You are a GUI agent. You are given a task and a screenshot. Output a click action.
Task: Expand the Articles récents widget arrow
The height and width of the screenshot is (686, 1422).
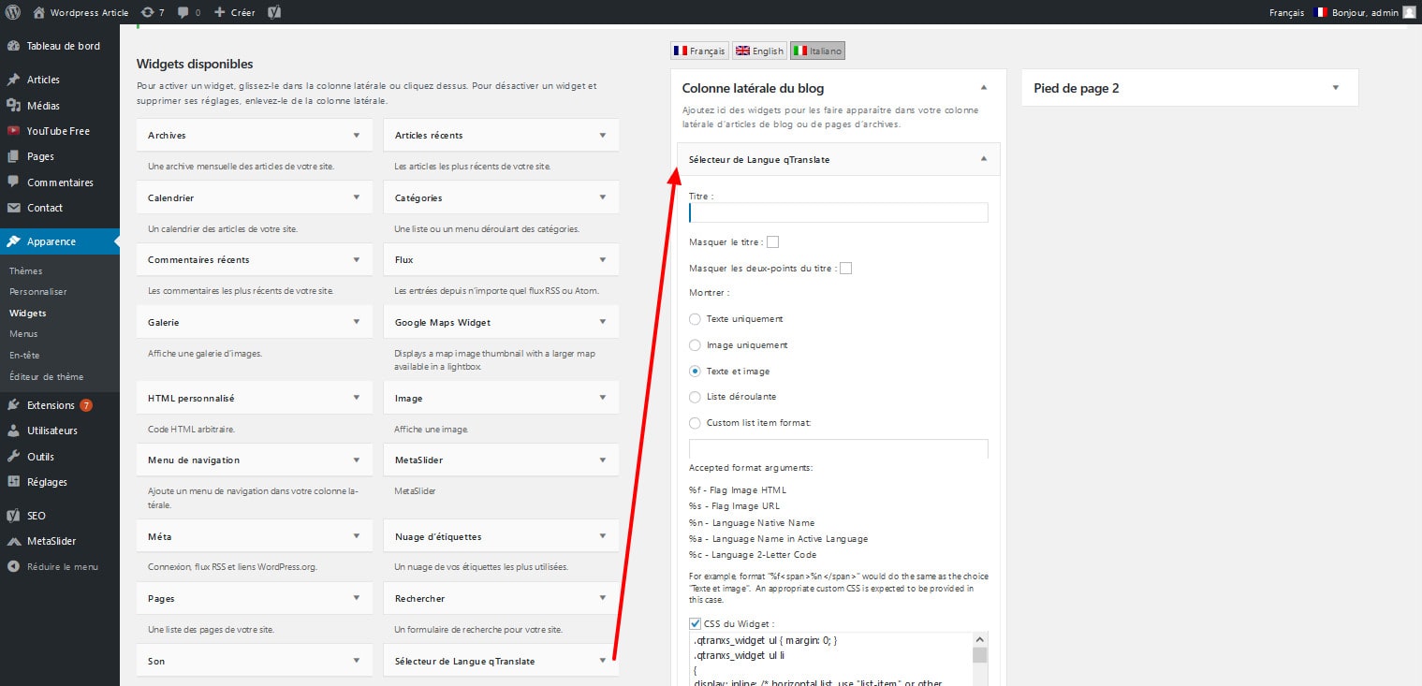click(x=603, y=135)
